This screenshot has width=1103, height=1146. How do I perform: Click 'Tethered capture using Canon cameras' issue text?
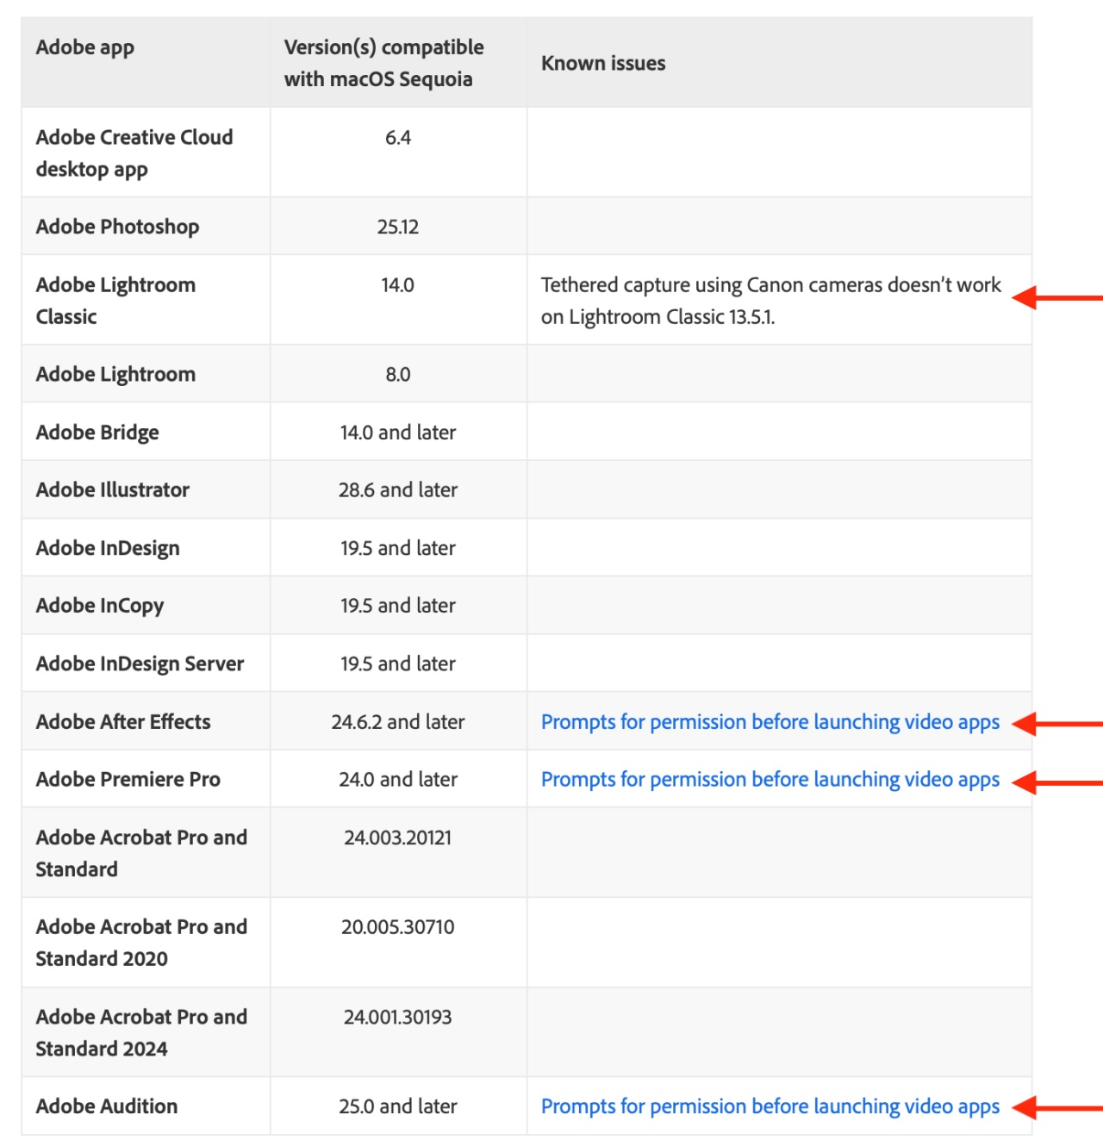click(771, 301)
